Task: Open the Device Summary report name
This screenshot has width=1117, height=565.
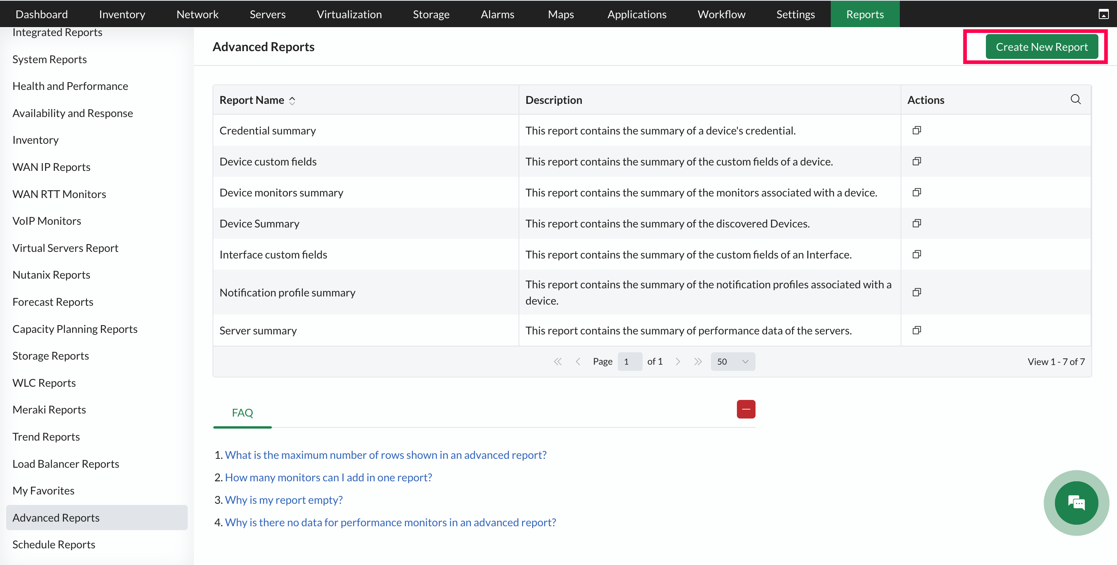Action: (x=259, y=223)
